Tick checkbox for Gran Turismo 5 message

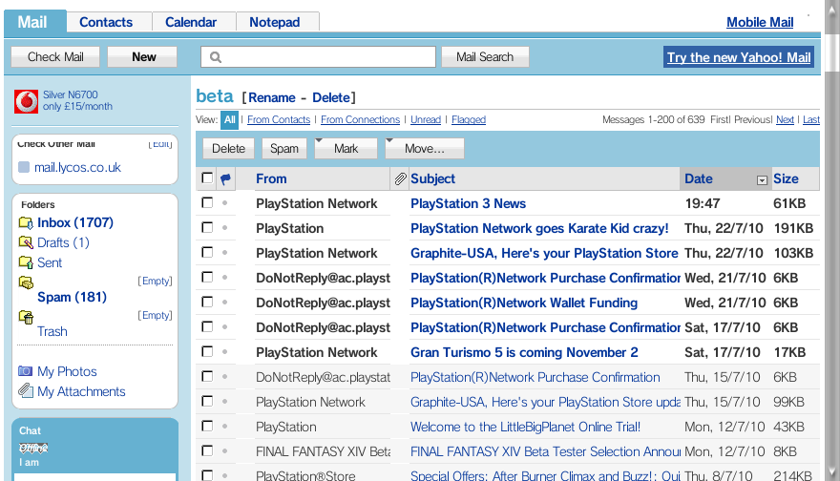(x=207, y=351)
